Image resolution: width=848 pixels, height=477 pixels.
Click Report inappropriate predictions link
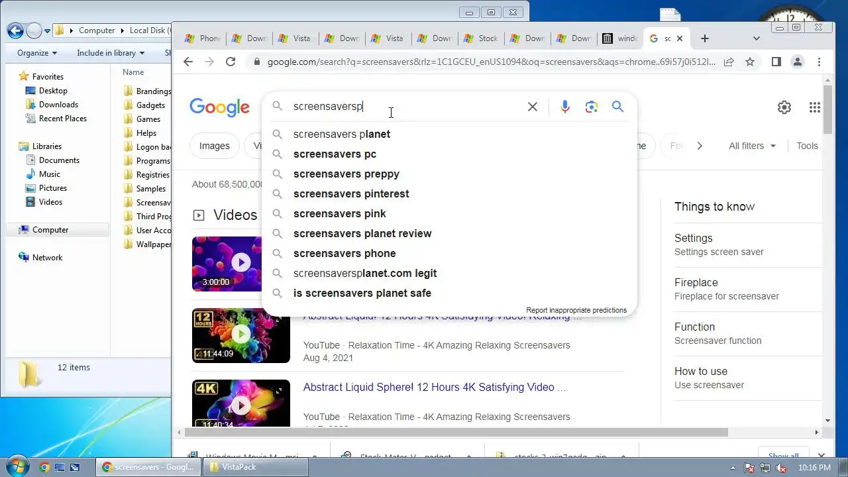click(576, 310)
